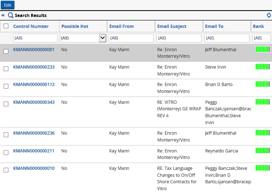The image size is (272, 192).
Task: Click rank indicator for KMANN0000000010 row
Action: click(263, 168)
